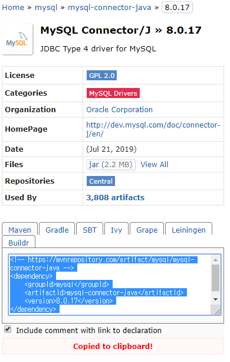
Task: Click the Central repository badge
Action: [x=101, y=181]
